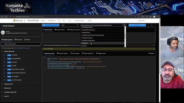Screen dimensions: 184x103
Task: Click the browser favorites star icon
Action: click(147, 17)
